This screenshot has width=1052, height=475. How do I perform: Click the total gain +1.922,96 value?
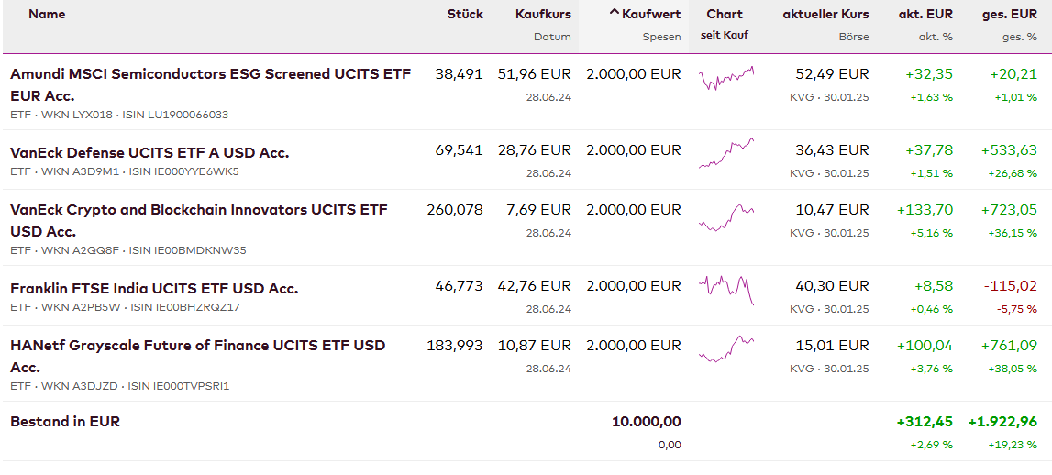1002,422
